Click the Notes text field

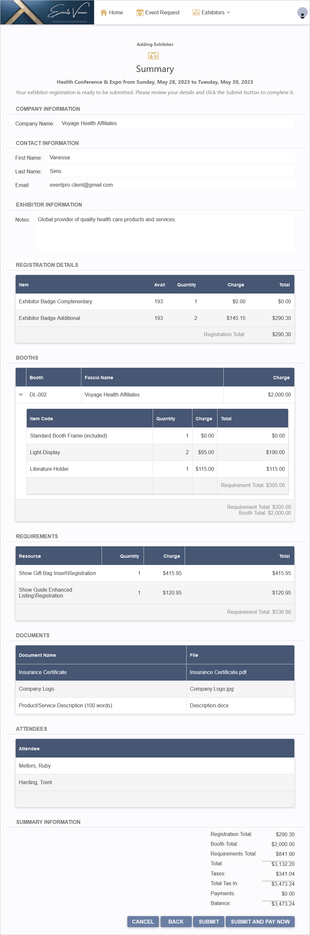[x=165, y=232]
